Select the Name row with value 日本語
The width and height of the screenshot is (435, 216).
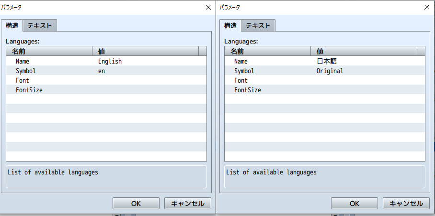click(324, 61)
